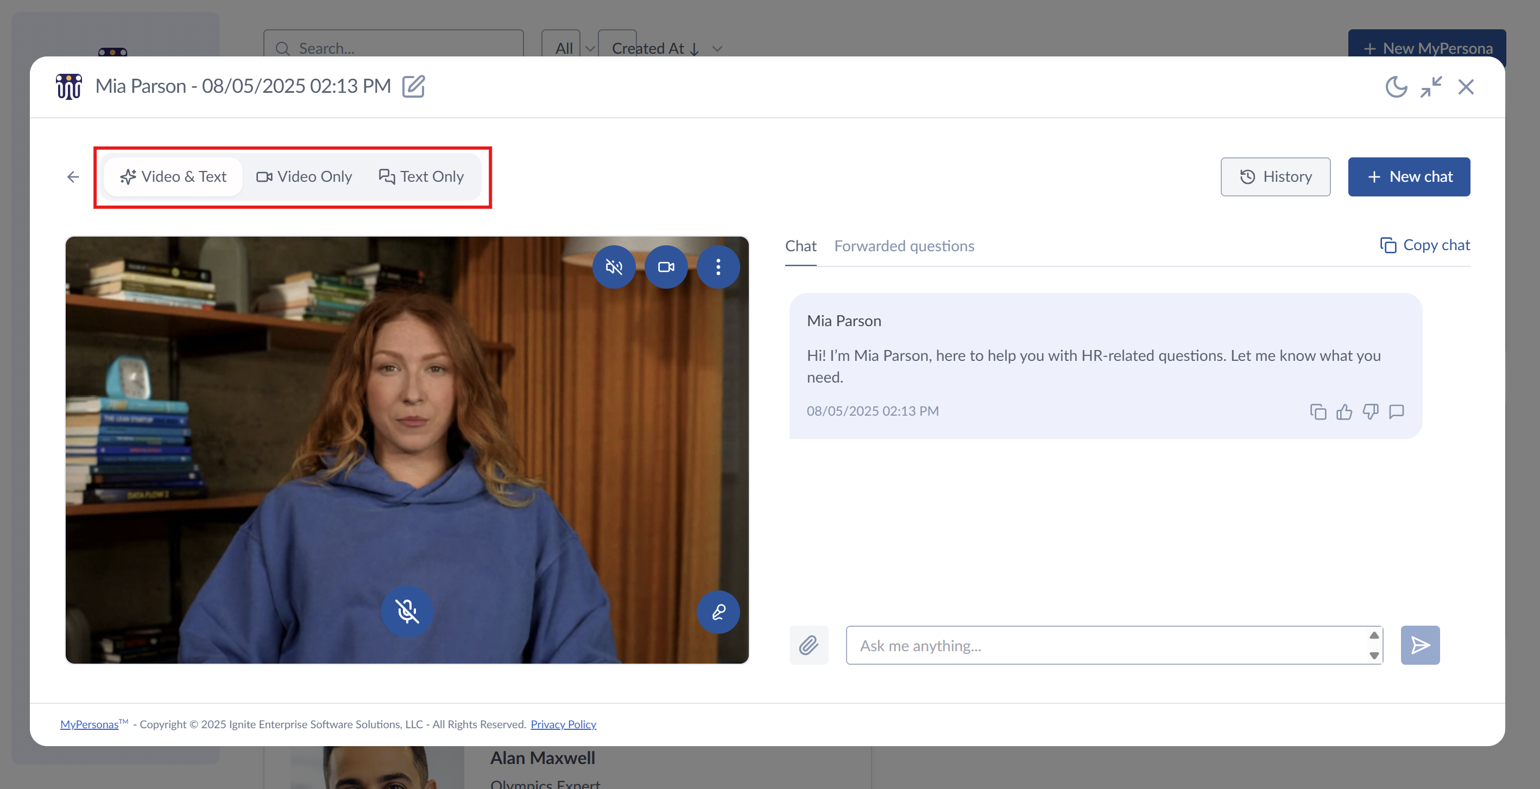The image size is (1540, 789).
Task: Send the message with the arrow button
Action: click(x=1420, y=645)
